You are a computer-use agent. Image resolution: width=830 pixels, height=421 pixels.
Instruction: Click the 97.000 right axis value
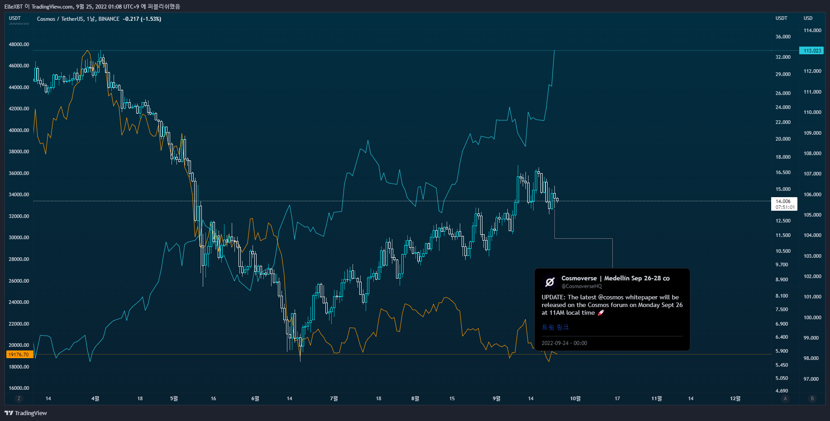[811, 379]
